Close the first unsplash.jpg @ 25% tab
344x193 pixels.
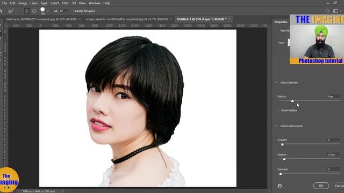click(80, 19)
